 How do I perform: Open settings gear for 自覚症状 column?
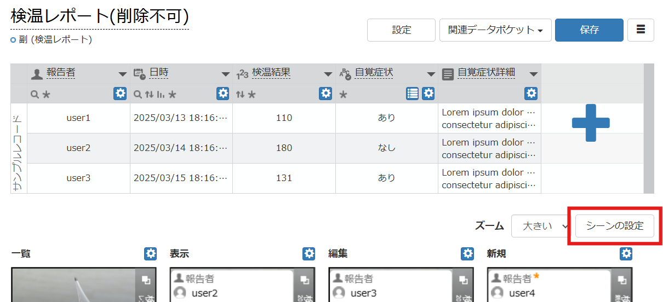coord(428,94)
